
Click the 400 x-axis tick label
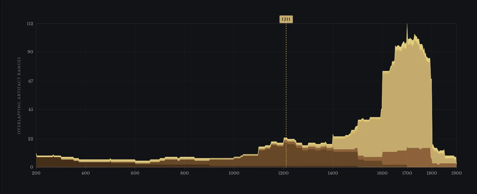pyautogui.click(x=86, y=173)
